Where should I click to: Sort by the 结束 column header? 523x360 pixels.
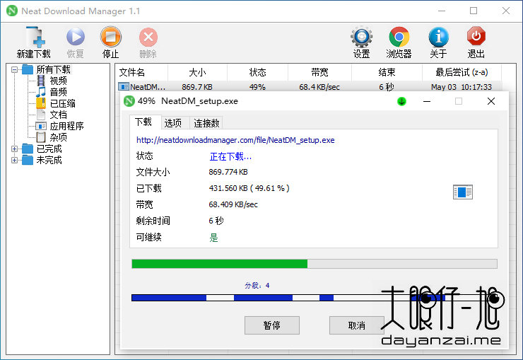click(x=387, y=72)
